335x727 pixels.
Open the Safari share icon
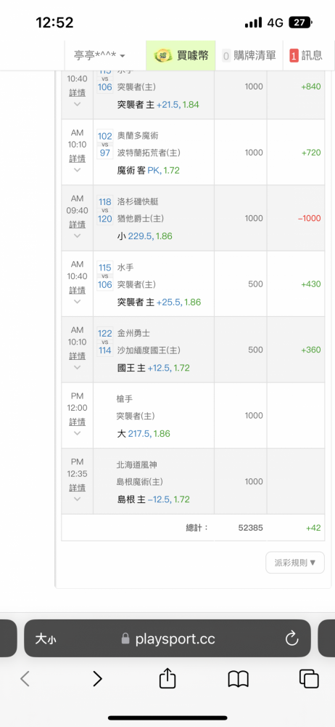(x=167, y=679)
